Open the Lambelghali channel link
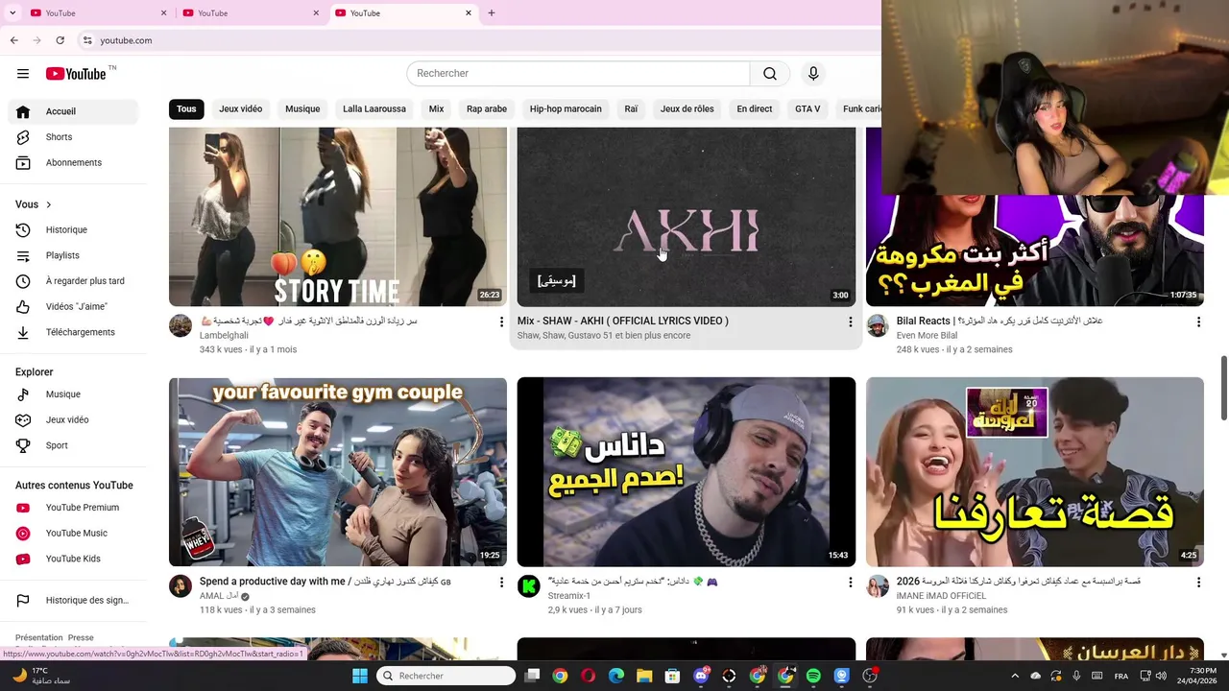 tap(224, 336)
